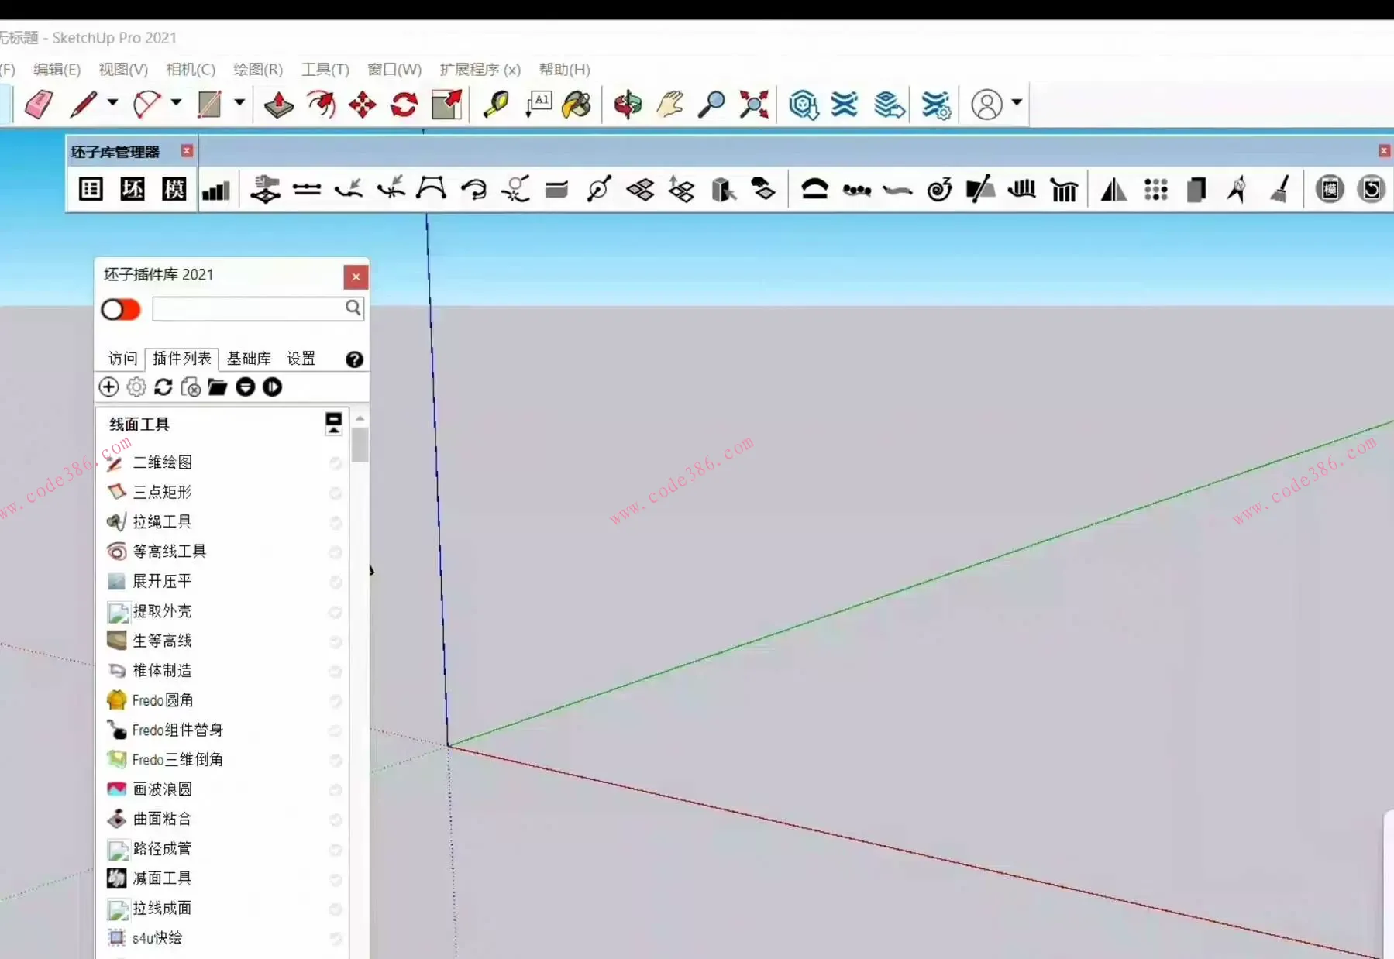The width and height of the screenshot is (1394, 959).
Task: Open the help question mark button
Action: click(354, 359)
